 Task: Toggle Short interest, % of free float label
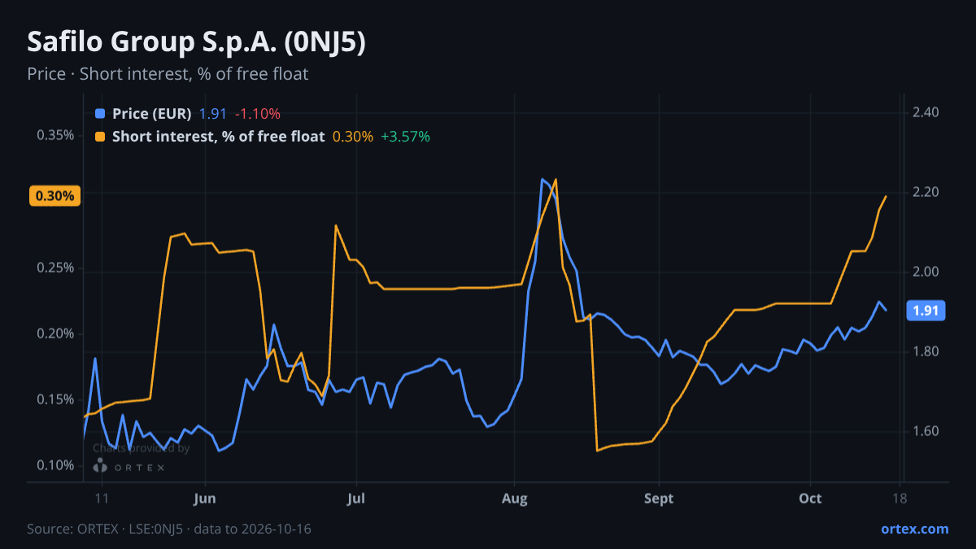coord(219,137)
